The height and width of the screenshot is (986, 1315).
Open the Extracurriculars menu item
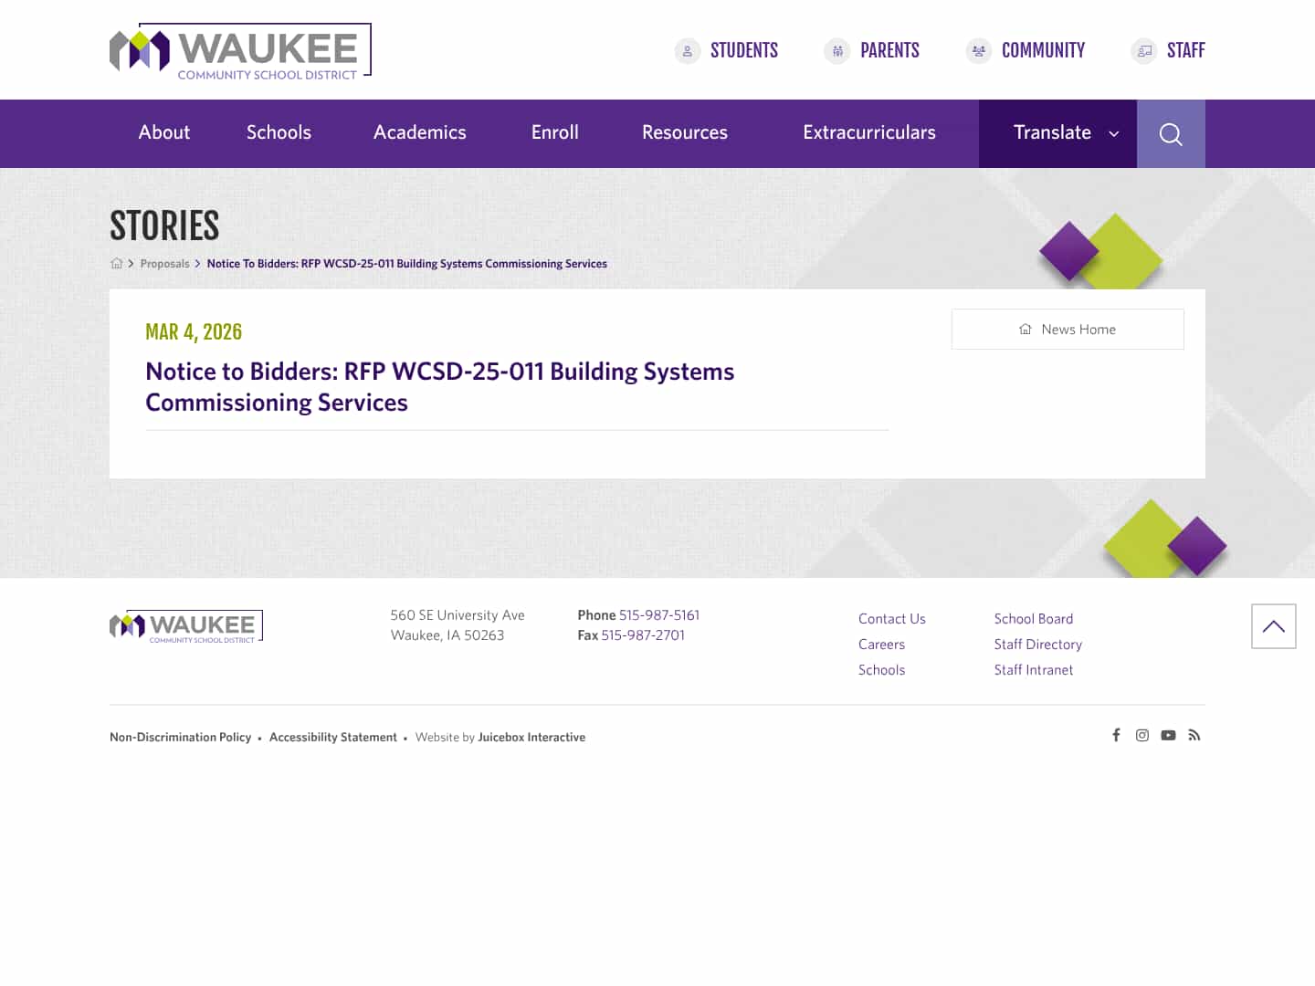click(x=868, y=133)
